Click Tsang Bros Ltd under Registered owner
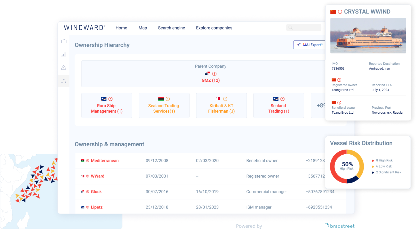This screenshot has width=417, height=229. [x=342, y=90]
